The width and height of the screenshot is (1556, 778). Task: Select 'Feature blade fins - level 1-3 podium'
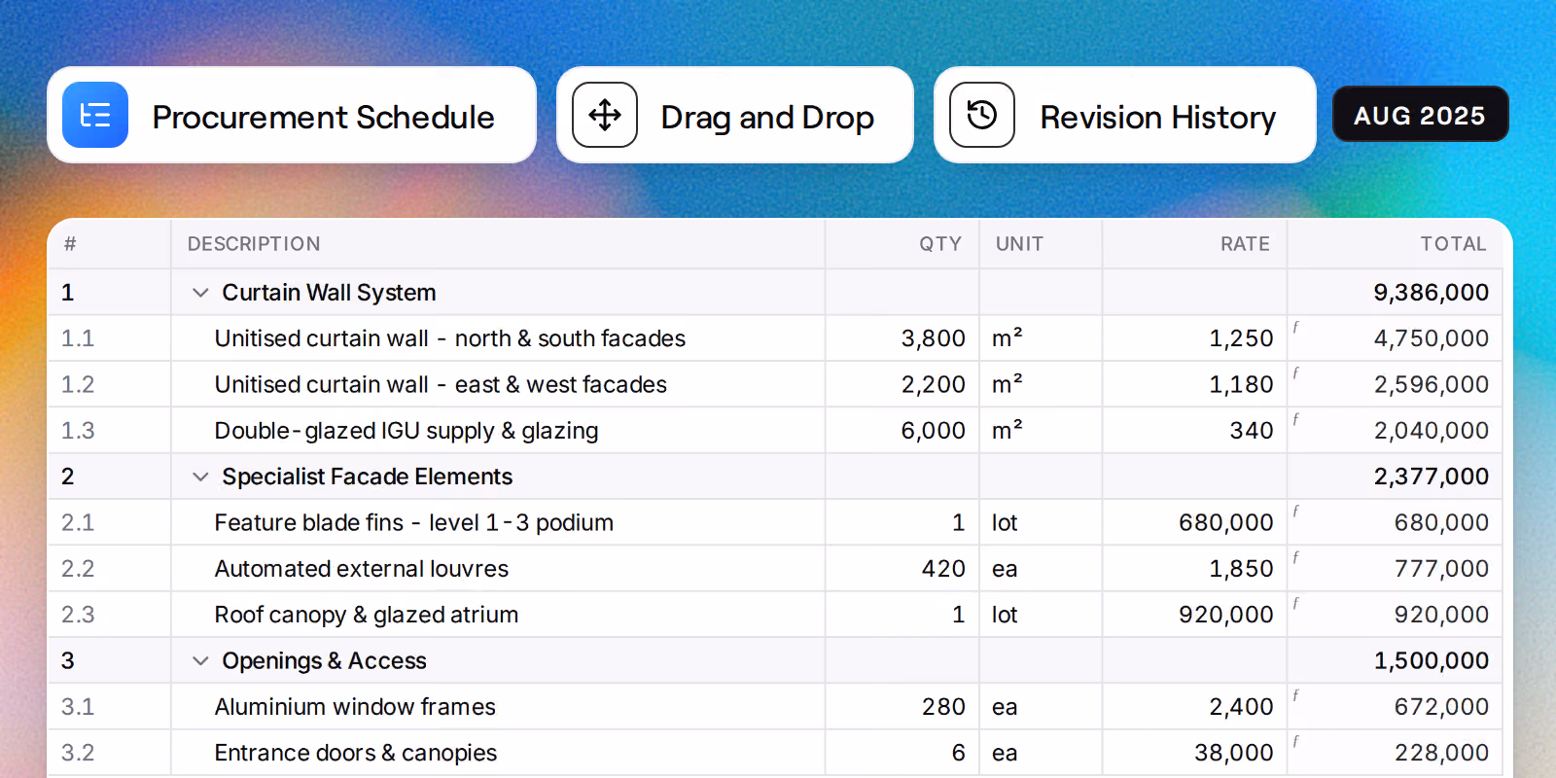coord(413,522)
